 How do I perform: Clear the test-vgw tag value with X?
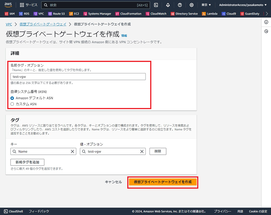tap(141, 151)
